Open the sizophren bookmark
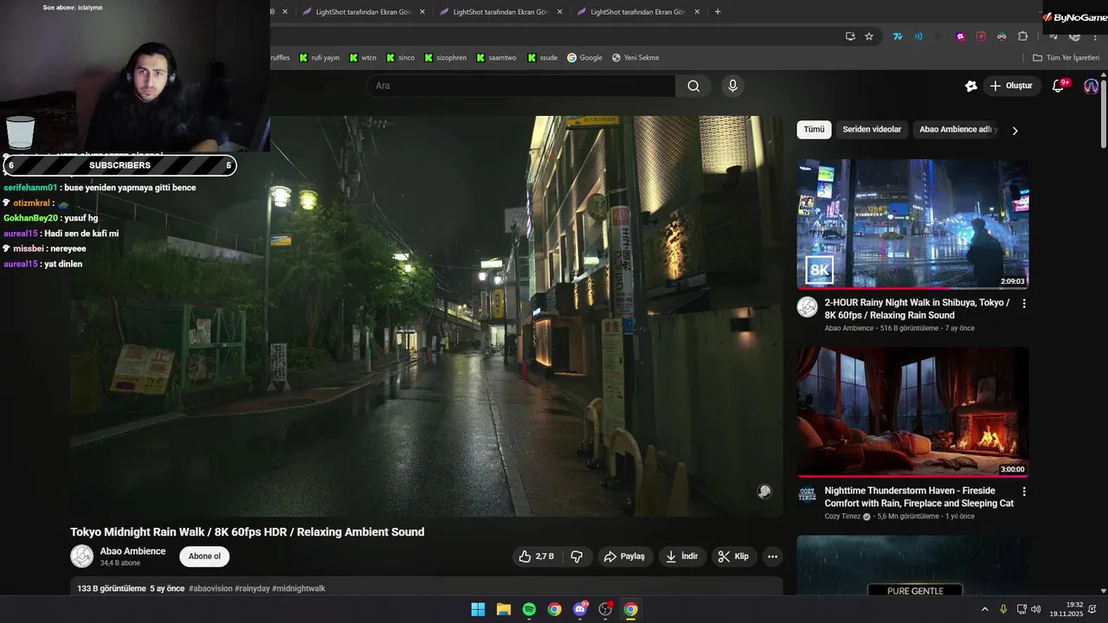This screenshot has width=1108, height=623. pos(445,58)
